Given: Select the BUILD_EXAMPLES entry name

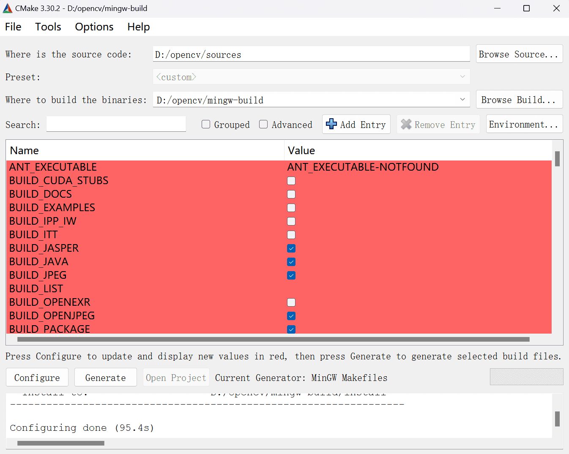Looking at the screenshot, I should tap(52, 208).
